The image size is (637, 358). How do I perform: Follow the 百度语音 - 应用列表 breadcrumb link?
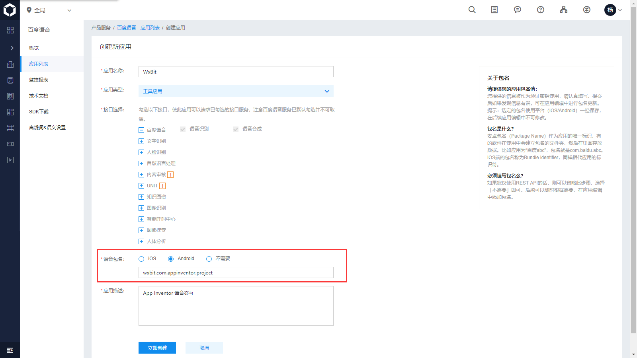138,28
